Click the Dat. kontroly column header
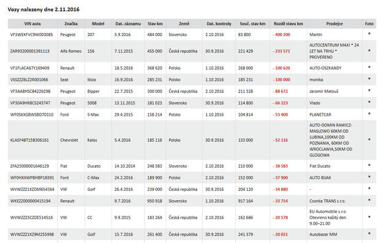The image size is (386, 243). tap(219, 24)
